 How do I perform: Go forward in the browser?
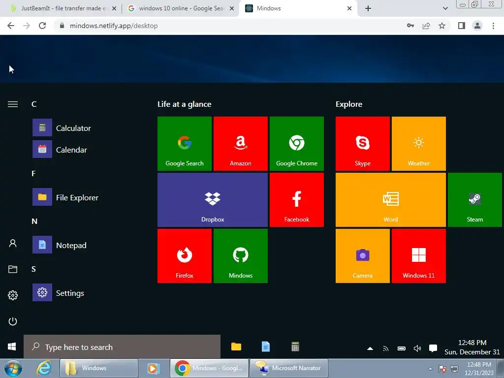pos(27,26)
